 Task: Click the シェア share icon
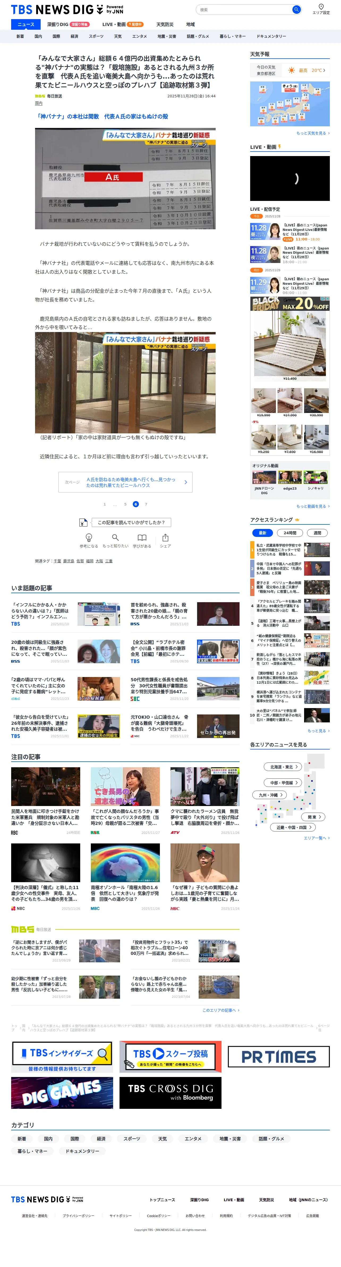[165, 538]
